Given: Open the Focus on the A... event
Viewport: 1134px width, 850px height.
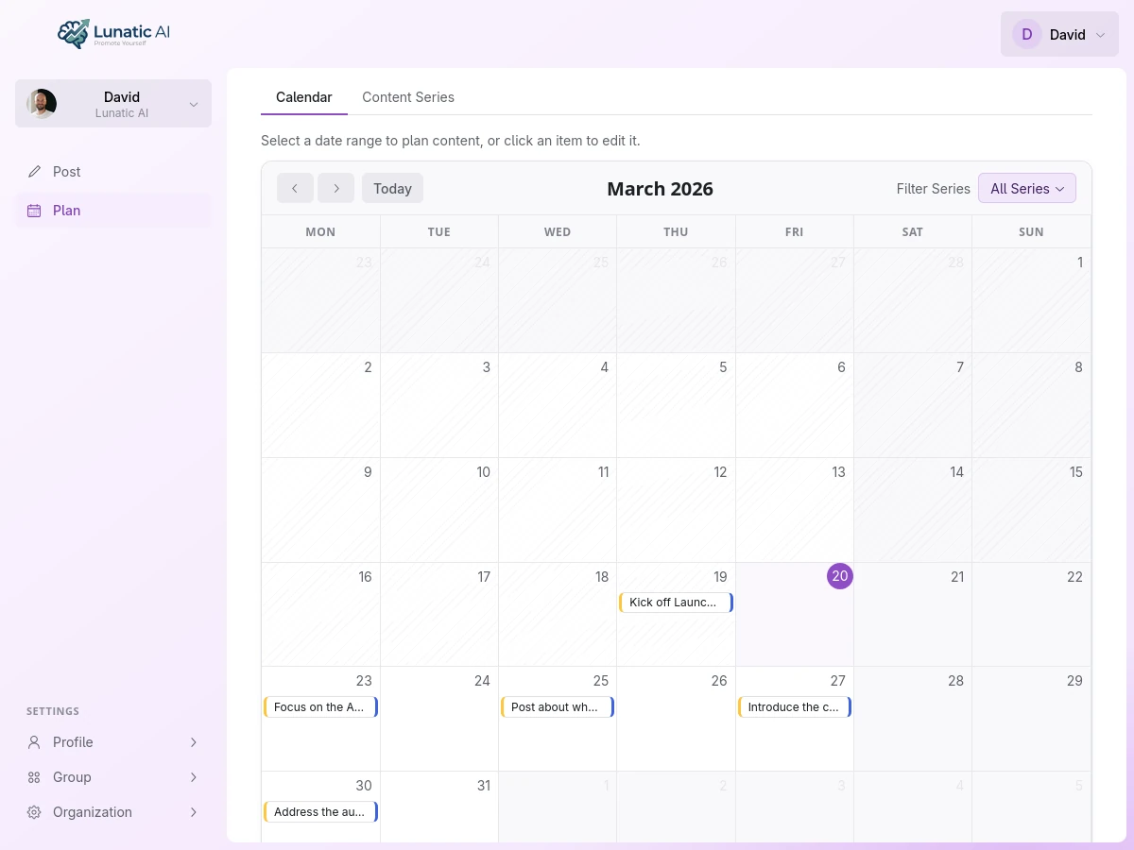Looking at the screenshot, I should 320,706.
